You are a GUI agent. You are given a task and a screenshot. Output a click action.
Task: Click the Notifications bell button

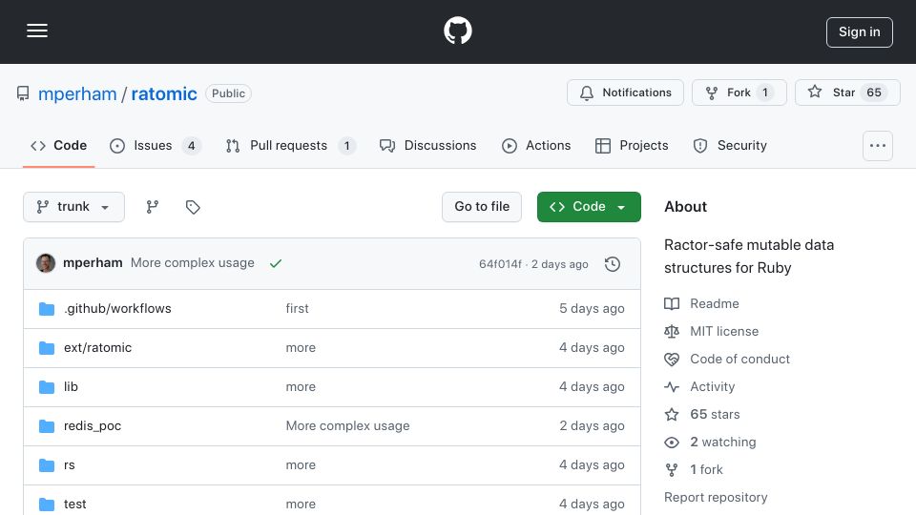coord(625,93)
